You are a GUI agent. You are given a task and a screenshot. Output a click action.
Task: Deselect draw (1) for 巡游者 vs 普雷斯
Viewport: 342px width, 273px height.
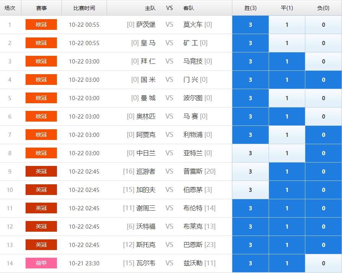point(287,171)
